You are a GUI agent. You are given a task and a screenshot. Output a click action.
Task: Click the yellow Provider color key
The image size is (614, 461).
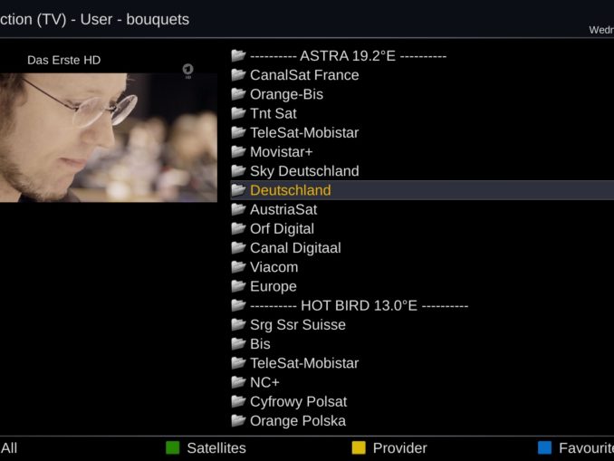pyautogui.click(x=359, y=447)
